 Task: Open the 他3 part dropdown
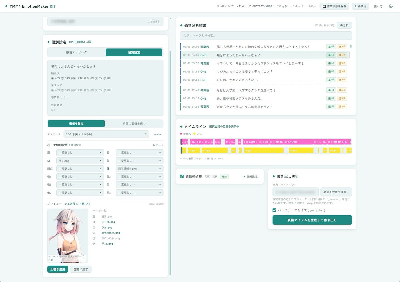point(139,193)
